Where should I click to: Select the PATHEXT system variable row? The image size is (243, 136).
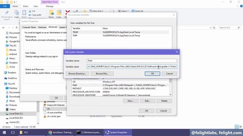[120, 88]
